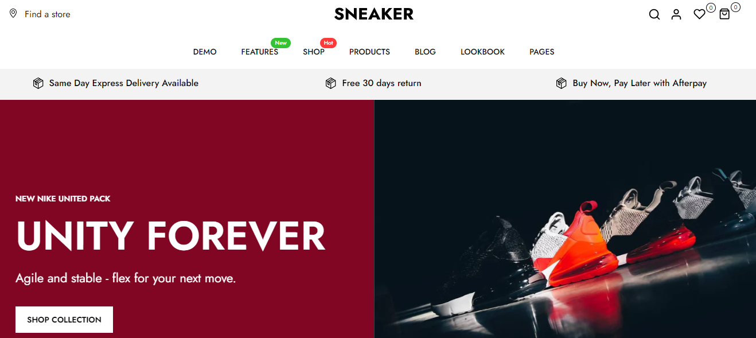
Task: Click the SHOP COLLECTION button
Action: (x=64, y=320)
